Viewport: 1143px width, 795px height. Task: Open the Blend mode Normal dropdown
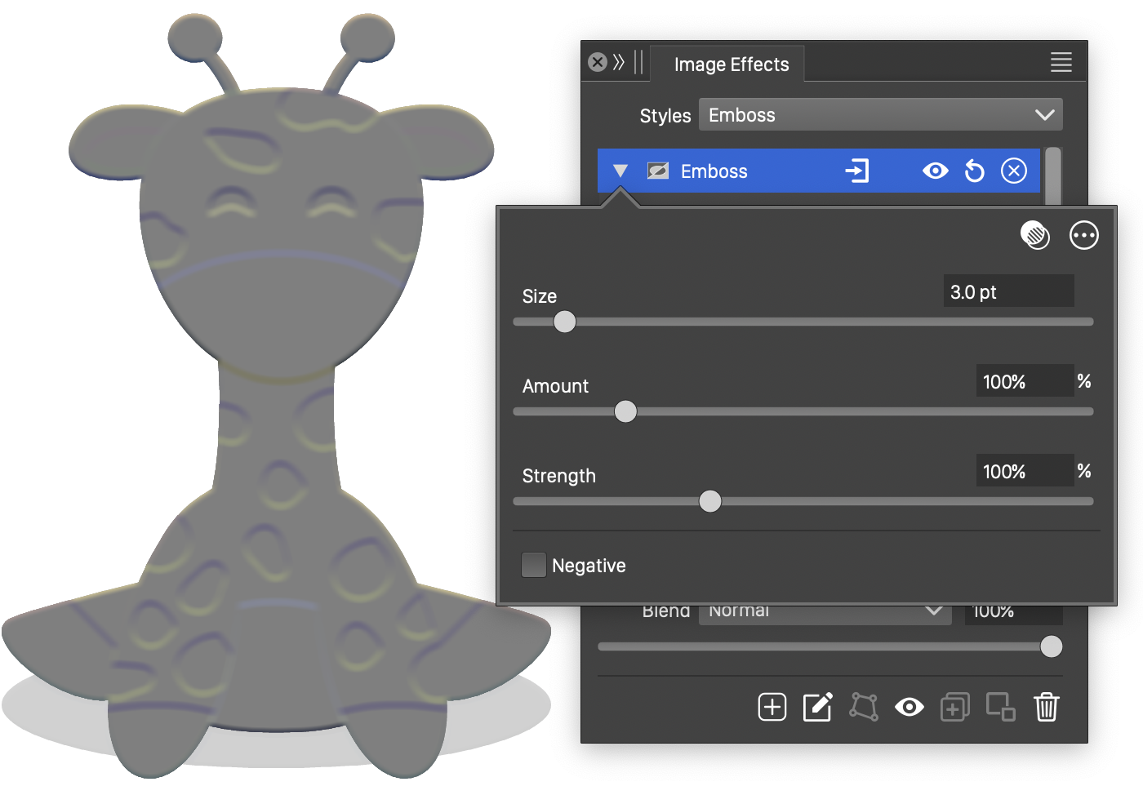825,612
